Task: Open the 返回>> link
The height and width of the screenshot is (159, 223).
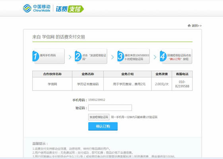Action: pos(197,25)
